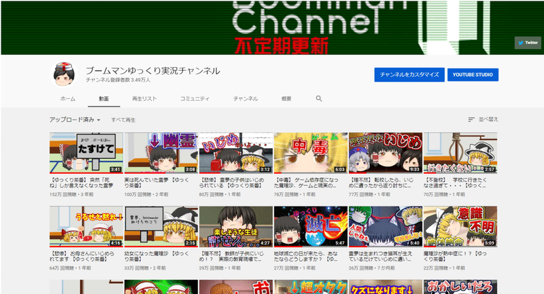Click the channel avatar picture

[x=63, y=74]
